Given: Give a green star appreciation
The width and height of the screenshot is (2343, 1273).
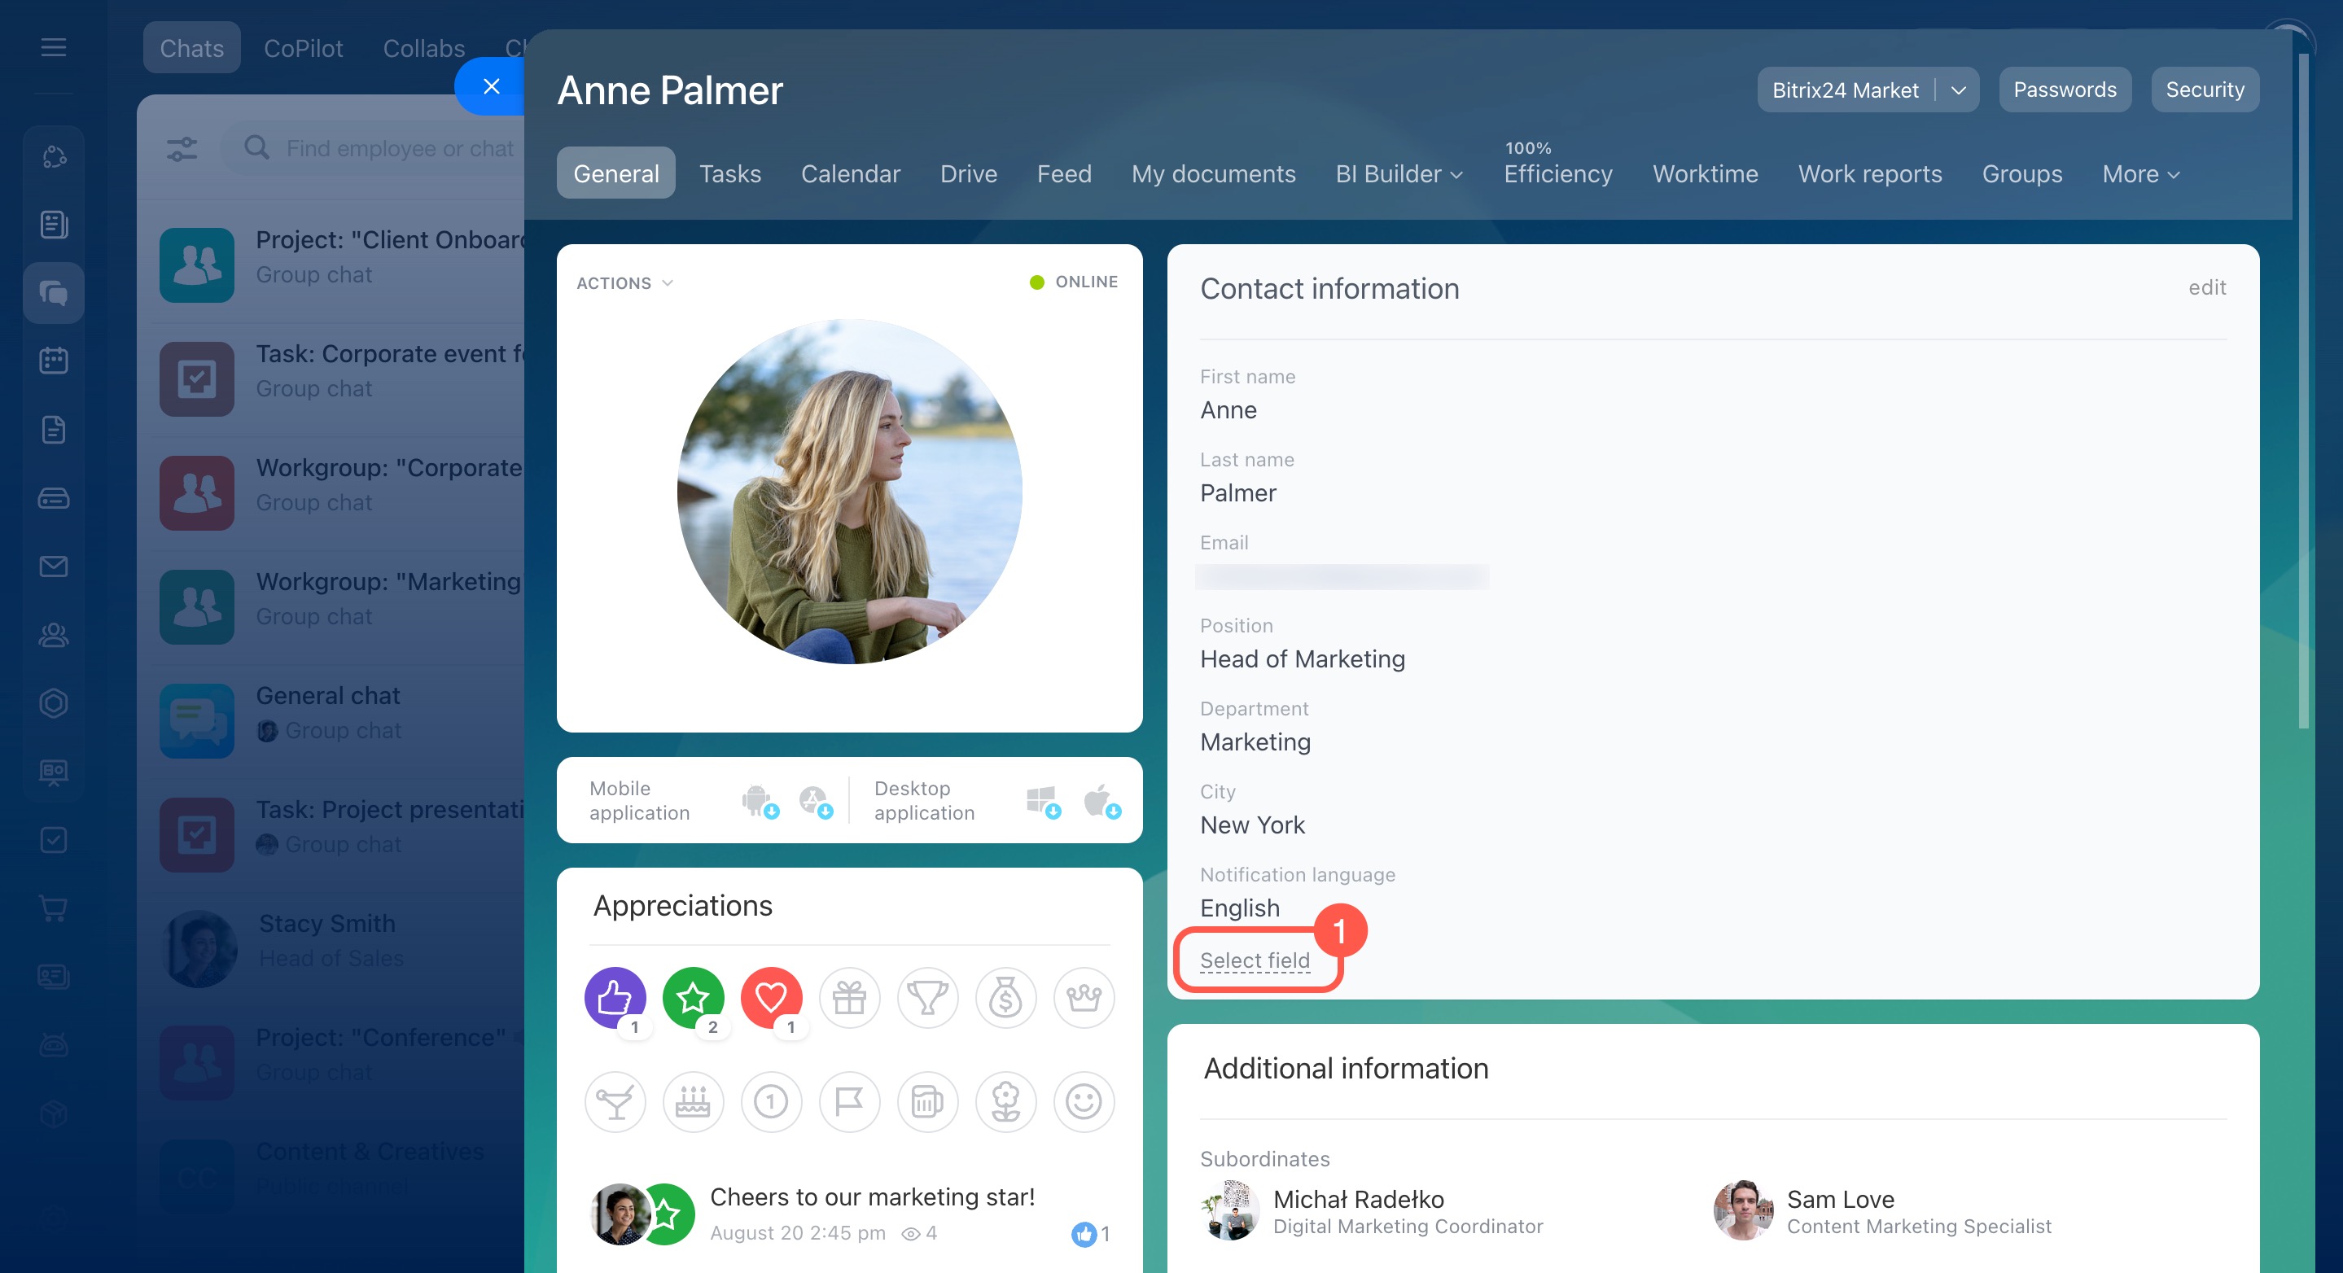Looking at the screenshot, I should coord(693,998).
